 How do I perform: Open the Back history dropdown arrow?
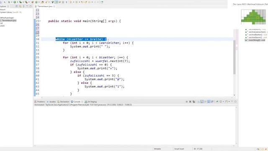(92, 2)
